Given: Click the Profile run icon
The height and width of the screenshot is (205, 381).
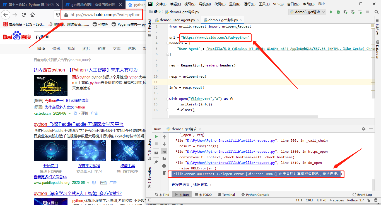Looking at the screenshot, I should 353,12.
